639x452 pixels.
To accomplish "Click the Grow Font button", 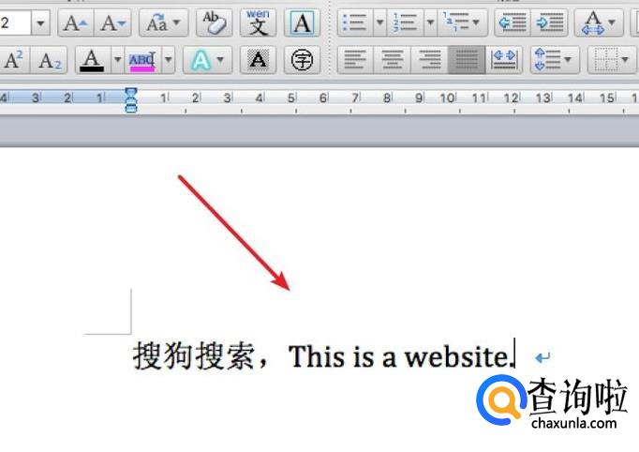I will (x=76, y=23).
